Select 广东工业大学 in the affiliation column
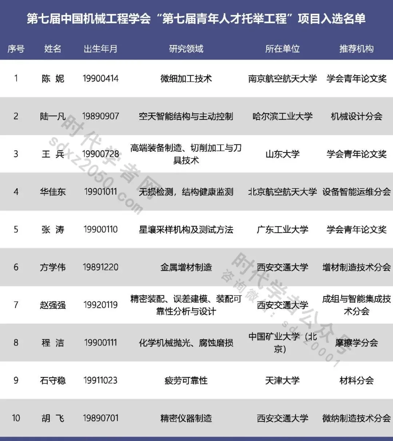The image size is (393, 441). click(282, 230)
